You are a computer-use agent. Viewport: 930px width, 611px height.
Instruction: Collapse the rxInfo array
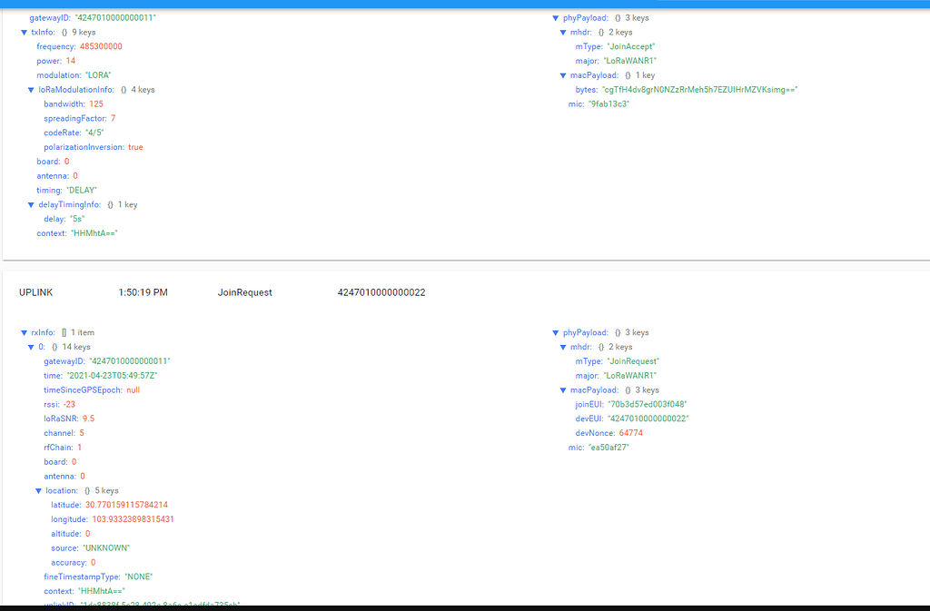(24, 333)
